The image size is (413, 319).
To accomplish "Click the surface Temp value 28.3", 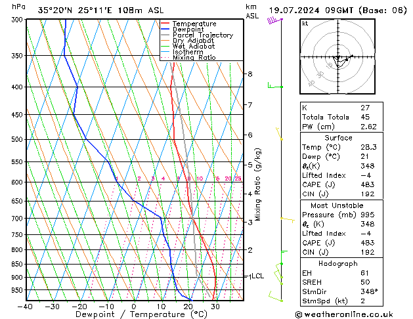I will tap(368, 147).
